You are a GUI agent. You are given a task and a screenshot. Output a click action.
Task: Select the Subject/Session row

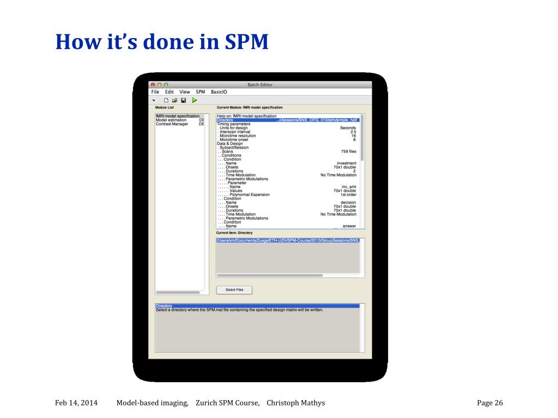coord(288,147)
